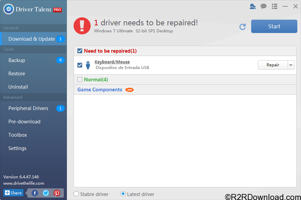Open the user account icon
This screenshot has width=301, height=200.
253,6
